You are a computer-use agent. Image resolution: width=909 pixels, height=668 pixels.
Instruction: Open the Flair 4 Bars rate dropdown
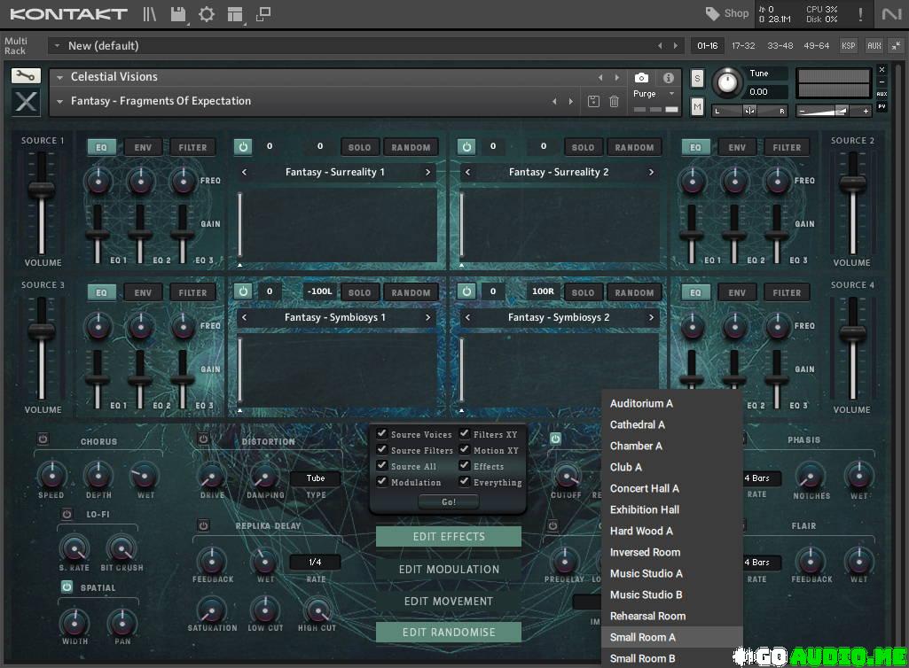[761, 563]
